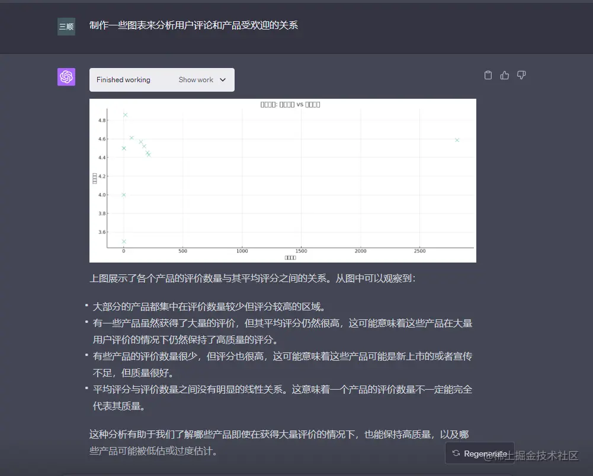Select the user's question message at top
The width and height of the screenshot is (593, 476).
(x=193, y=25)
